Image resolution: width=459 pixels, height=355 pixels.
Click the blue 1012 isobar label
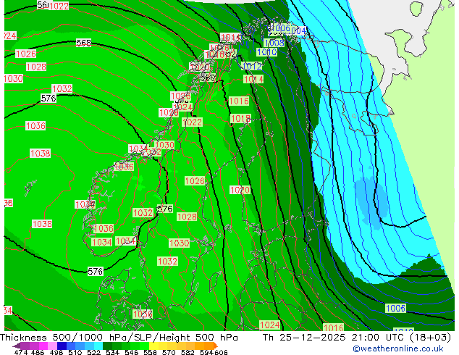point(252,66)
